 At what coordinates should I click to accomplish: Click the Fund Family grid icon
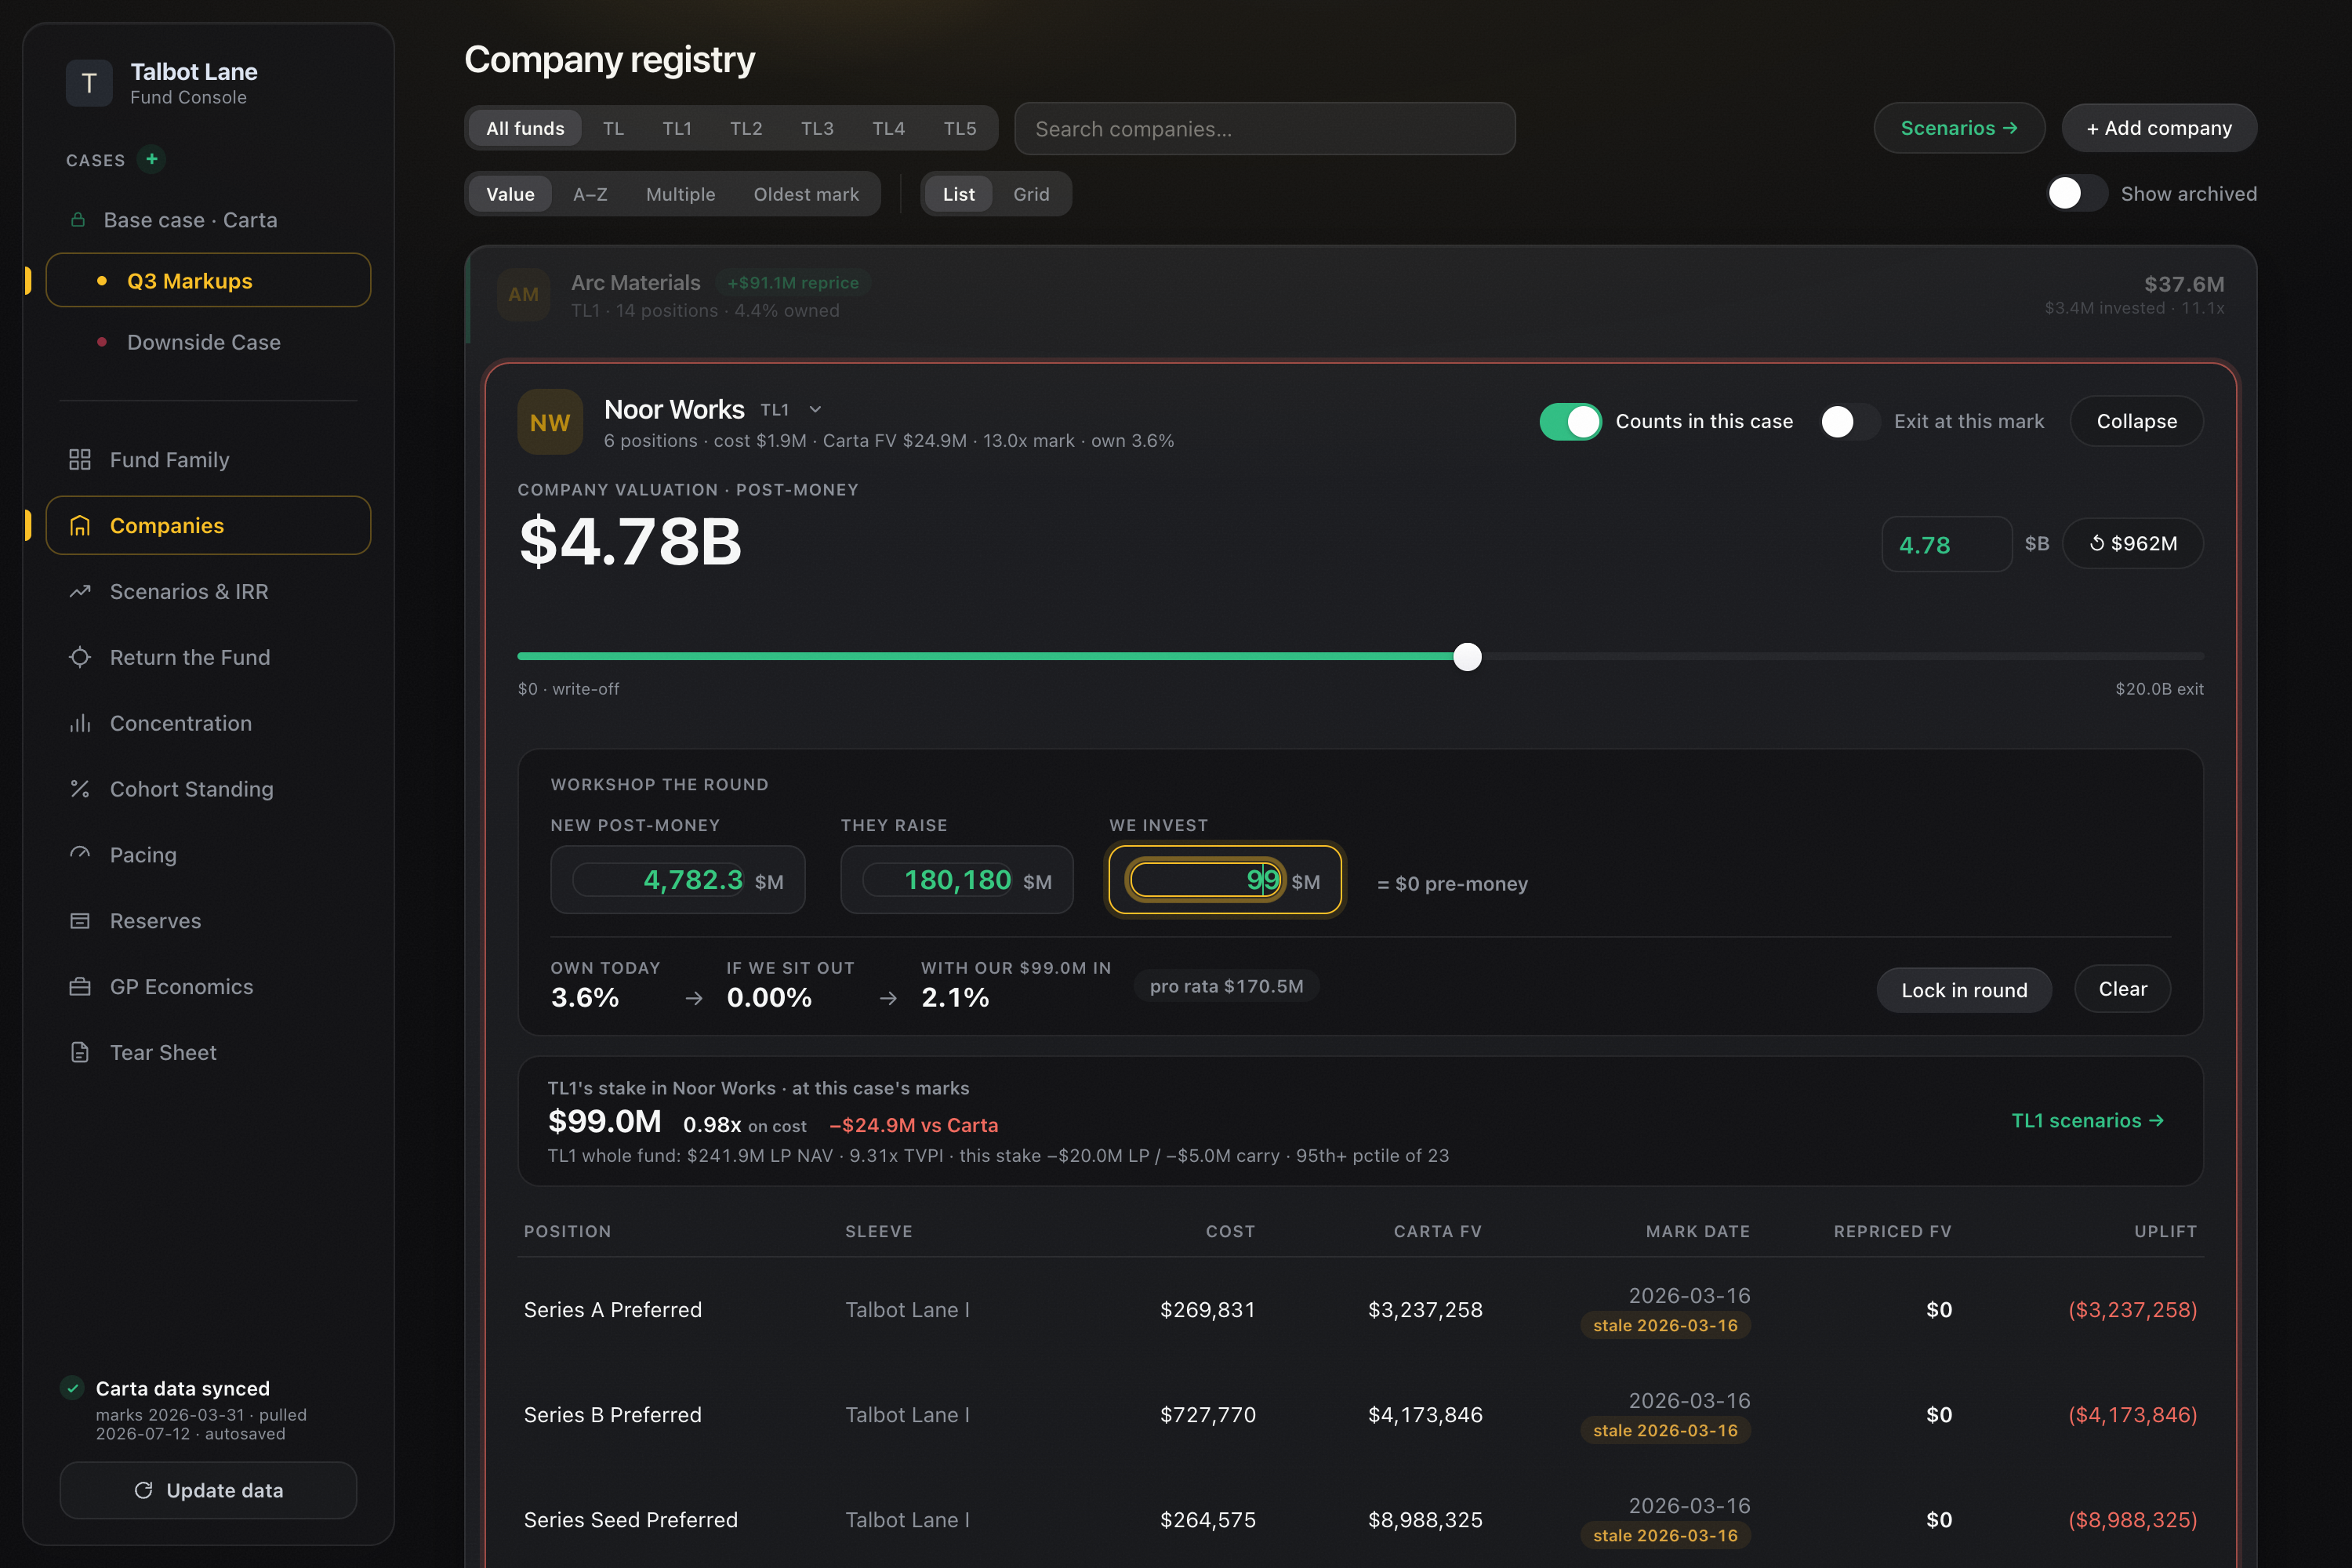80,459
